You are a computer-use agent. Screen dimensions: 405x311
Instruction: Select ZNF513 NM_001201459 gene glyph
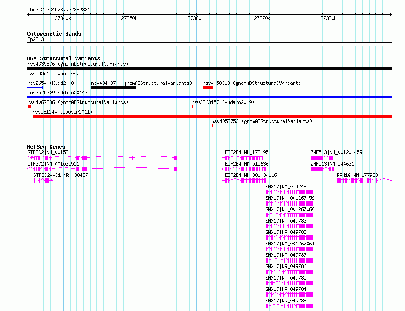(x=322, y=158)
